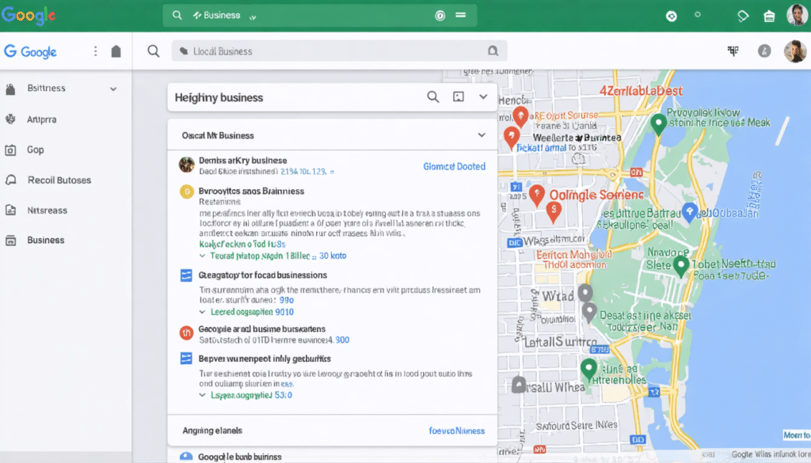
Task: Click the round gray info icon in the white toolbar
Action: coord(764,51)
